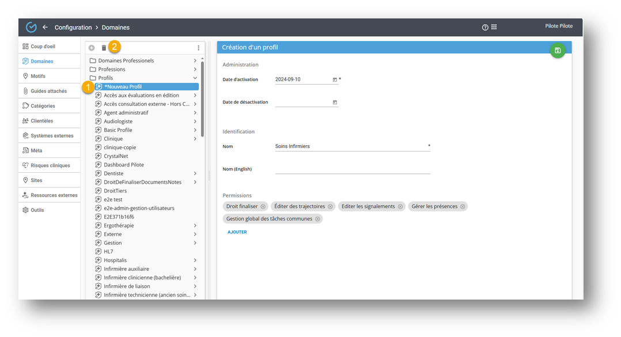Viewport: 621px width, 337px height.
Task: Click the back arrow in header
Action: click(x=45, y=27)
